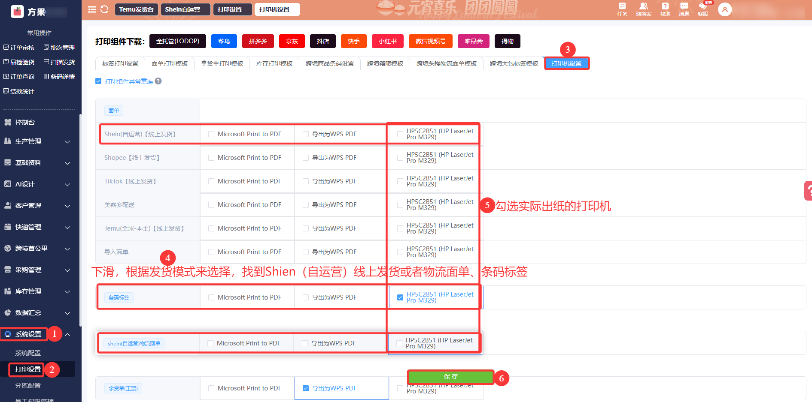
Task: Open 绩效统计 shortcut in sidebar
Action: tap(19, 91)
